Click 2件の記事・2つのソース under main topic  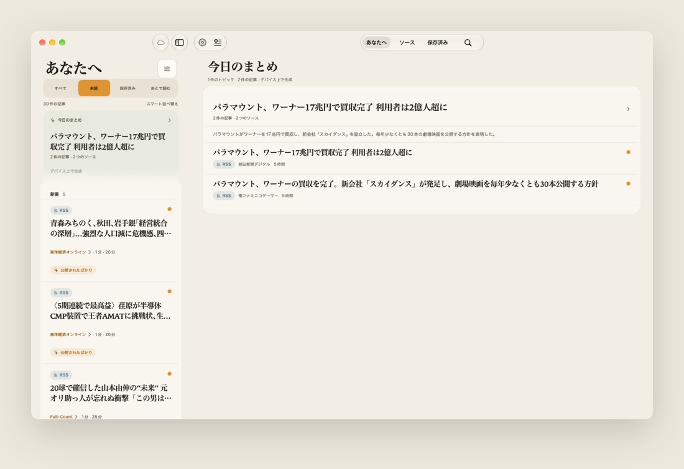tap(236, 118)
